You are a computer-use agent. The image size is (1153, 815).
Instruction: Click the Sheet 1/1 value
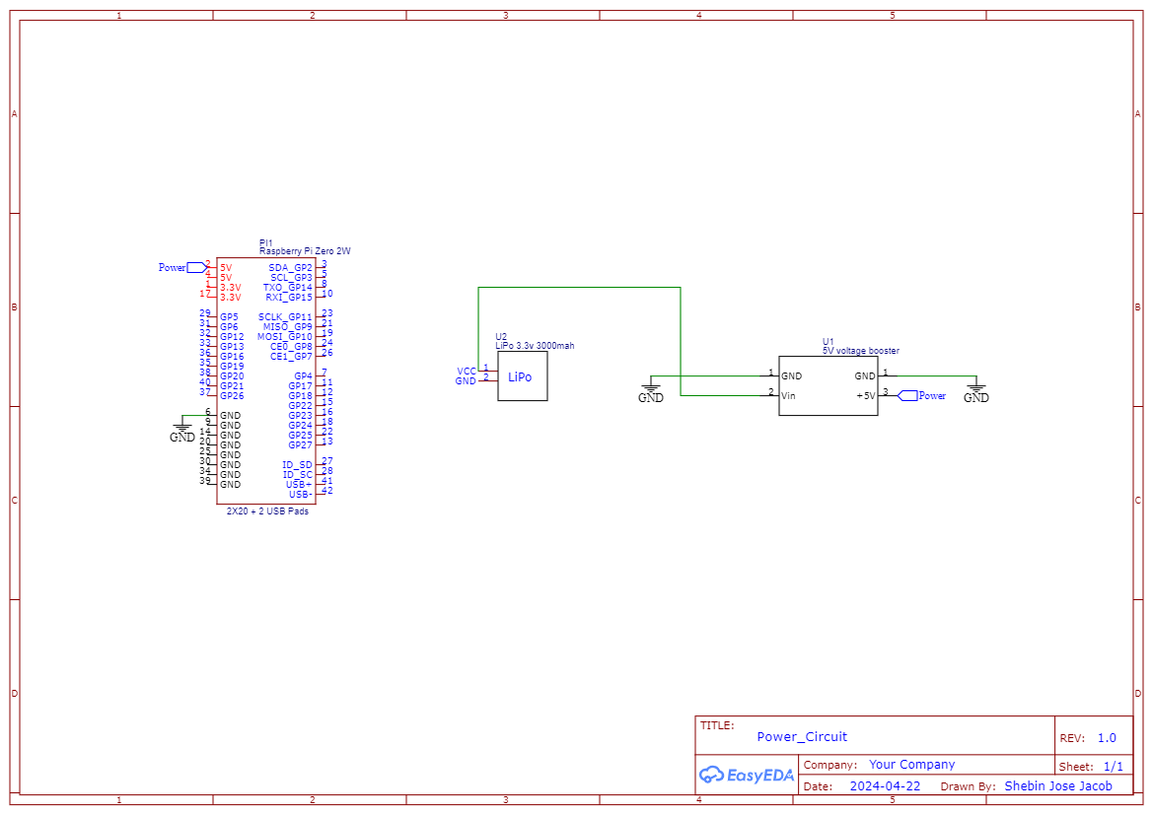(1114, 767)
